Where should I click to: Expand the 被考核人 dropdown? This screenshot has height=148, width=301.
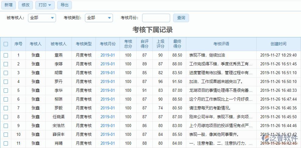click(42, 18)
